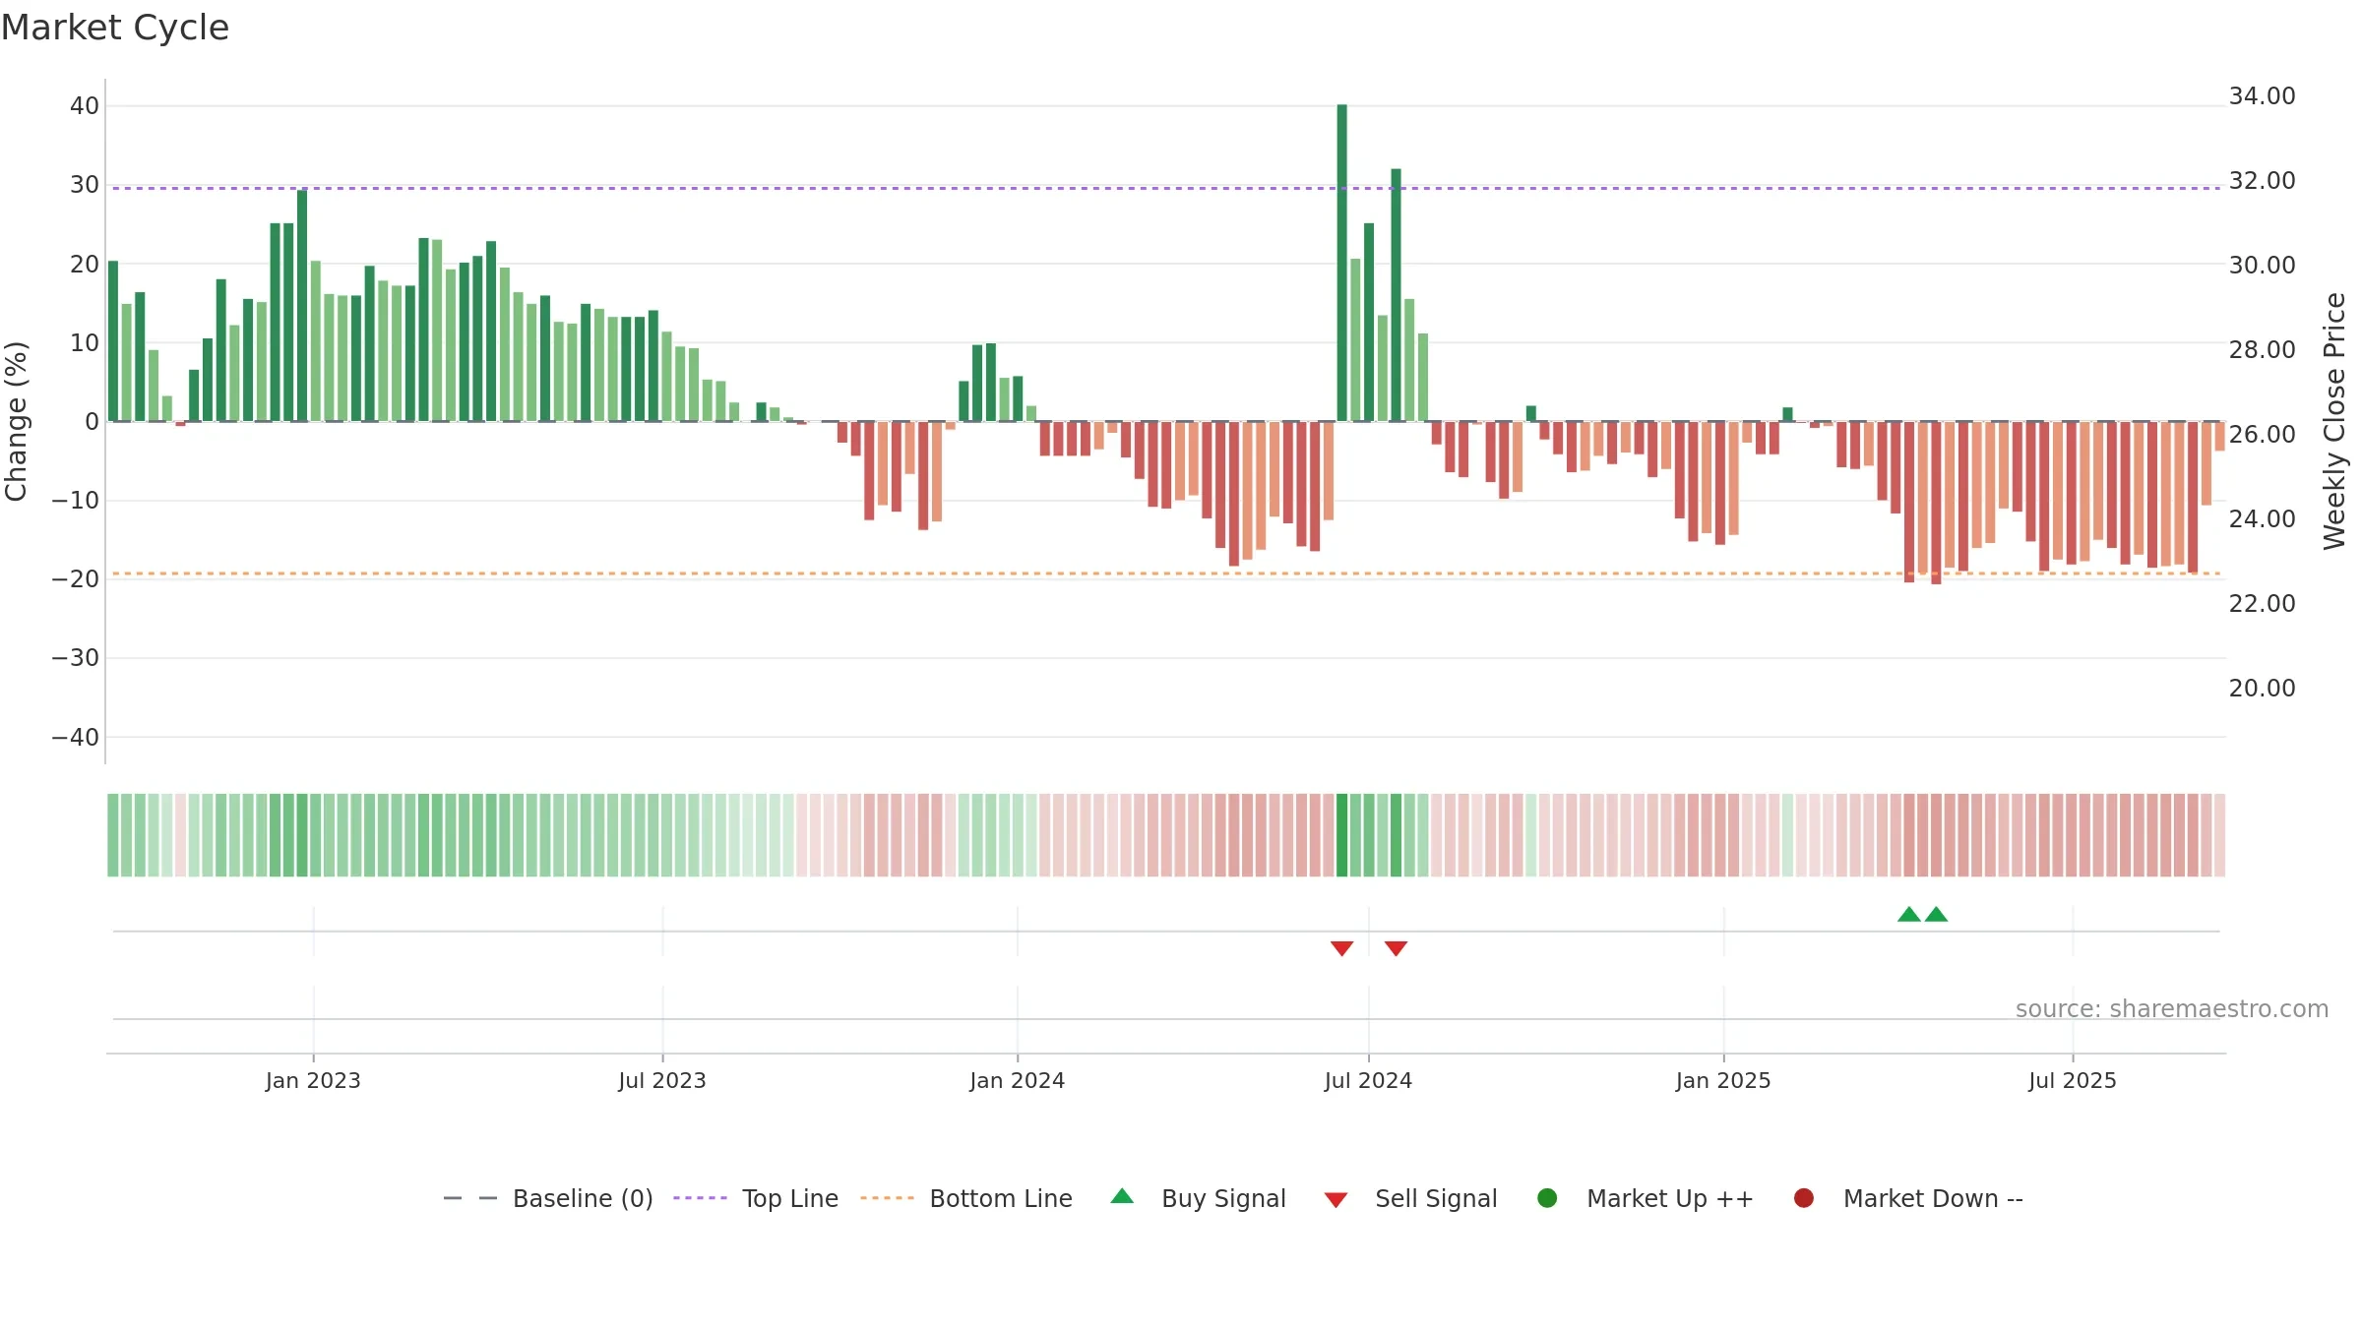Toggle the Bottom Line legend entry
Viewport: 2362px width, 1328px height.
coord(966,1198)
